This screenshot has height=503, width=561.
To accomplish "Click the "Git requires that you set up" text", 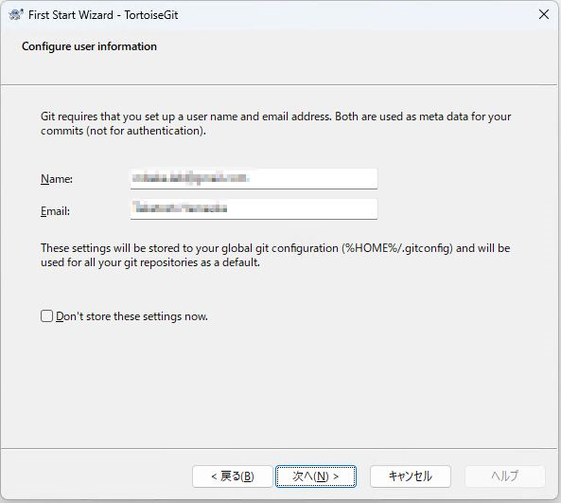I will [x=275, y=123].
